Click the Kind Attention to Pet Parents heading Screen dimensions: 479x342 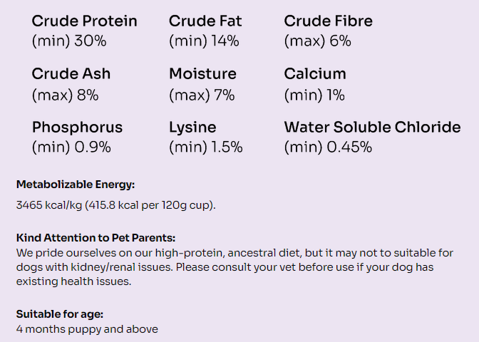(96, 238)
